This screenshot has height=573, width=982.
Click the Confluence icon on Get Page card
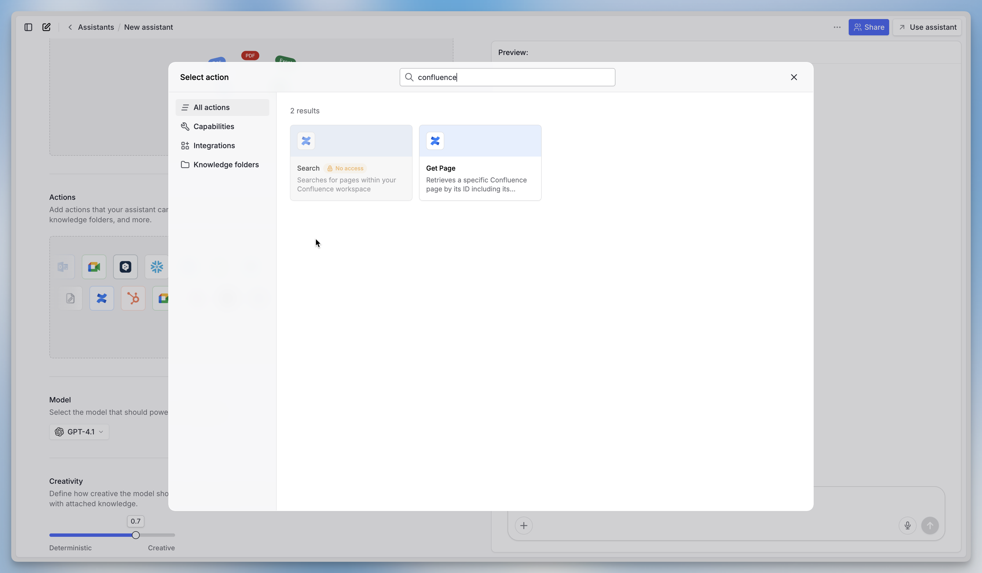435,141
